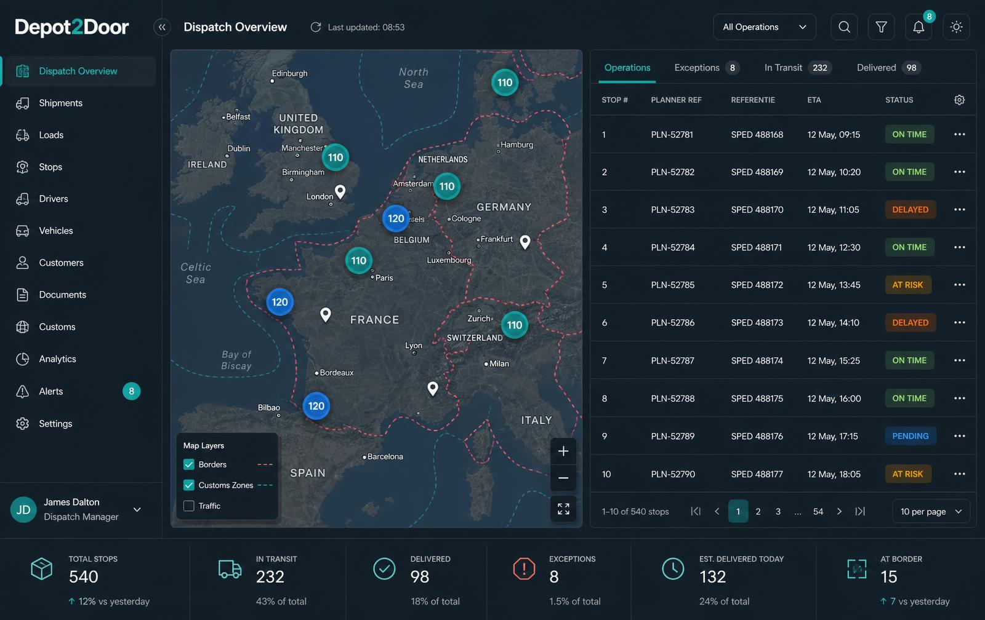Screen dimensions: 985x620
Task: Sort by the STATUS column header
Action: coord(899,100)
